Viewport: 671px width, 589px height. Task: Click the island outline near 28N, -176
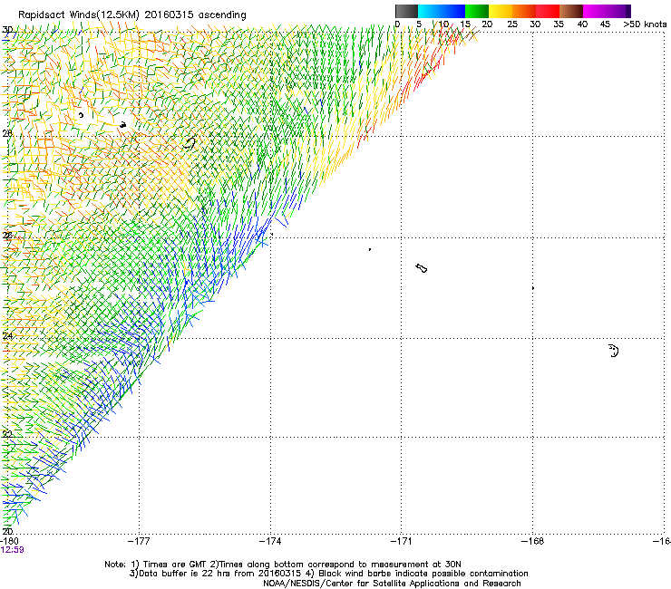190,143
